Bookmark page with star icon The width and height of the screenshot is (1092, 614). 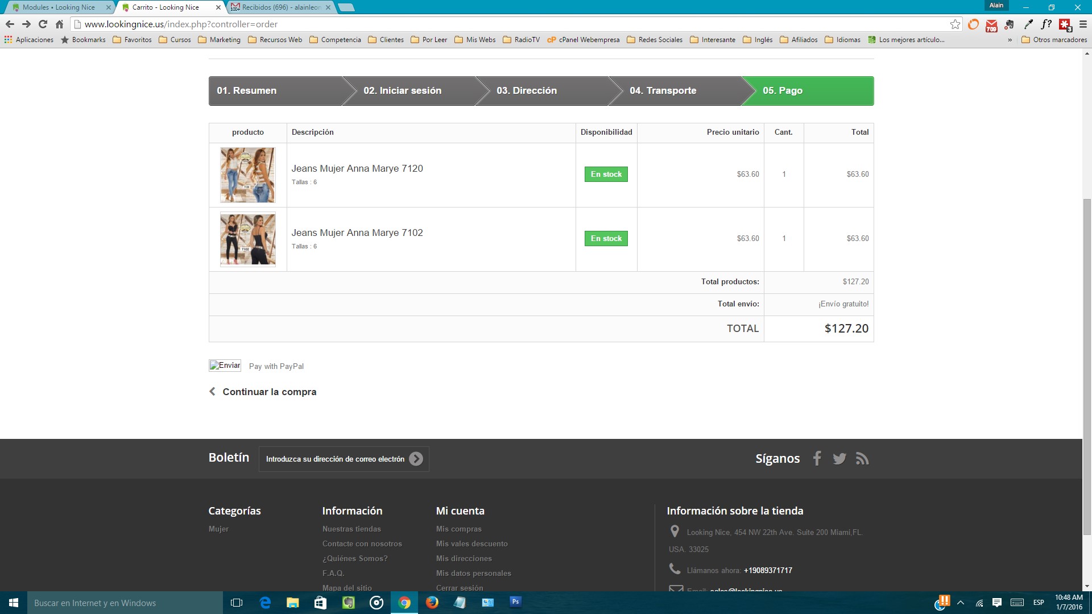[x=955, y=24]
